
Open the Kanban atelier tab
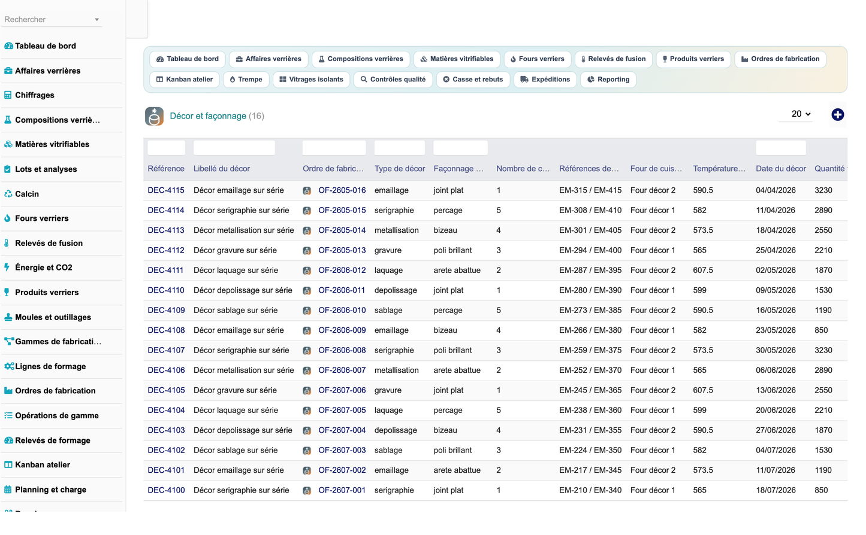click(x=185, y=80)
